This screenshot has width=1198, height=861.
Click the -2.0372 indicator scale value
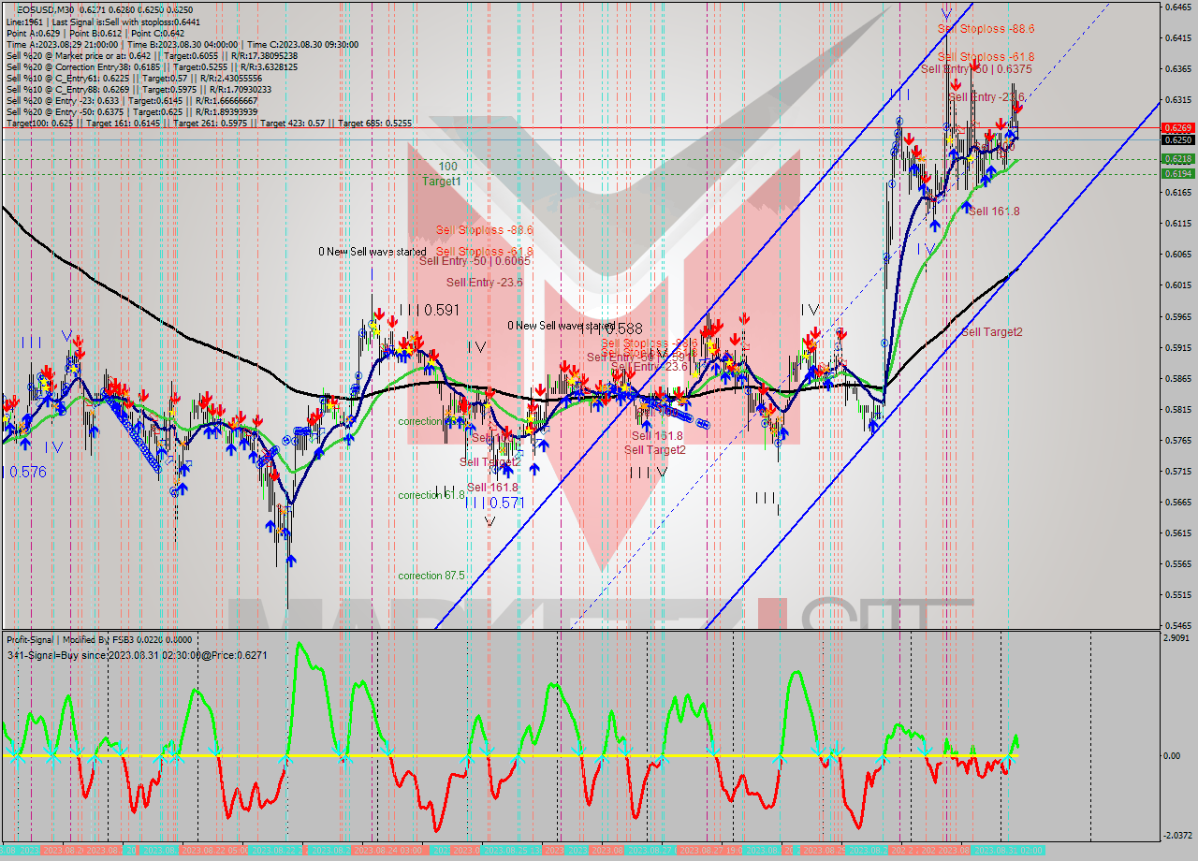click(x=1177, y=836)
